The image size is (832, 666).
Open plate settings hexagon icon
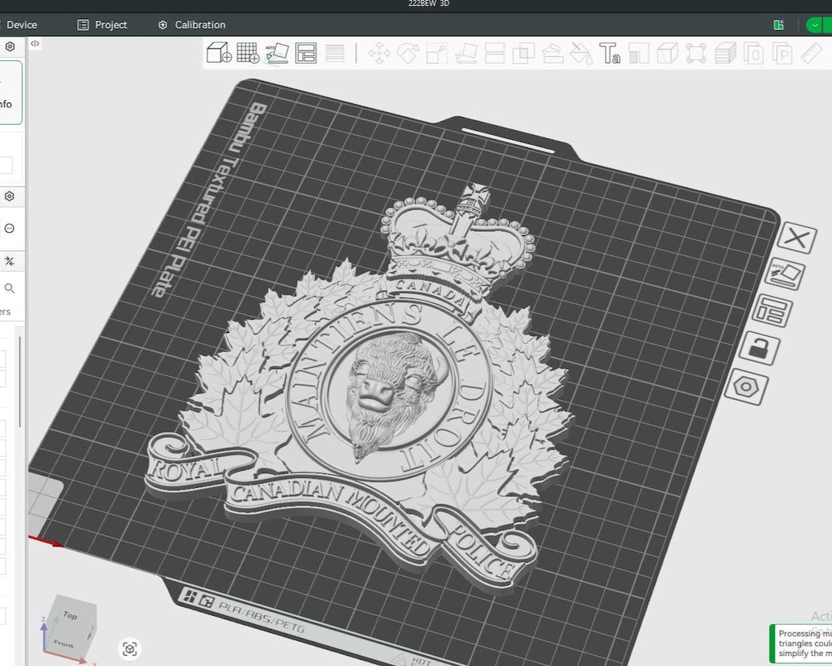click(x=746, y=387)
